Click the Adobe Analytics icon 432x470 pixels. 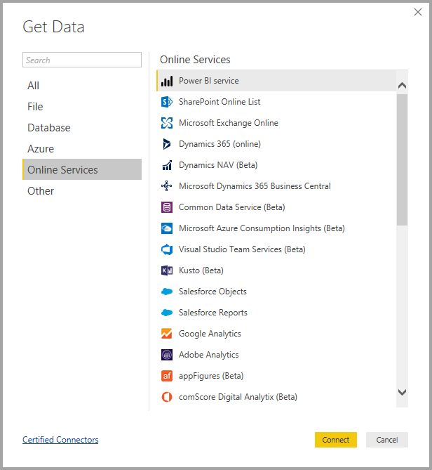[167, 355]
